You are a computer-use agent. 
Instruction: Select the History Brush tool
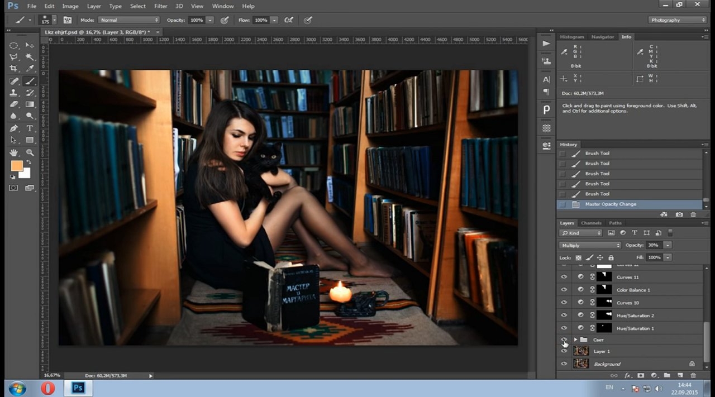pos(30,93)
